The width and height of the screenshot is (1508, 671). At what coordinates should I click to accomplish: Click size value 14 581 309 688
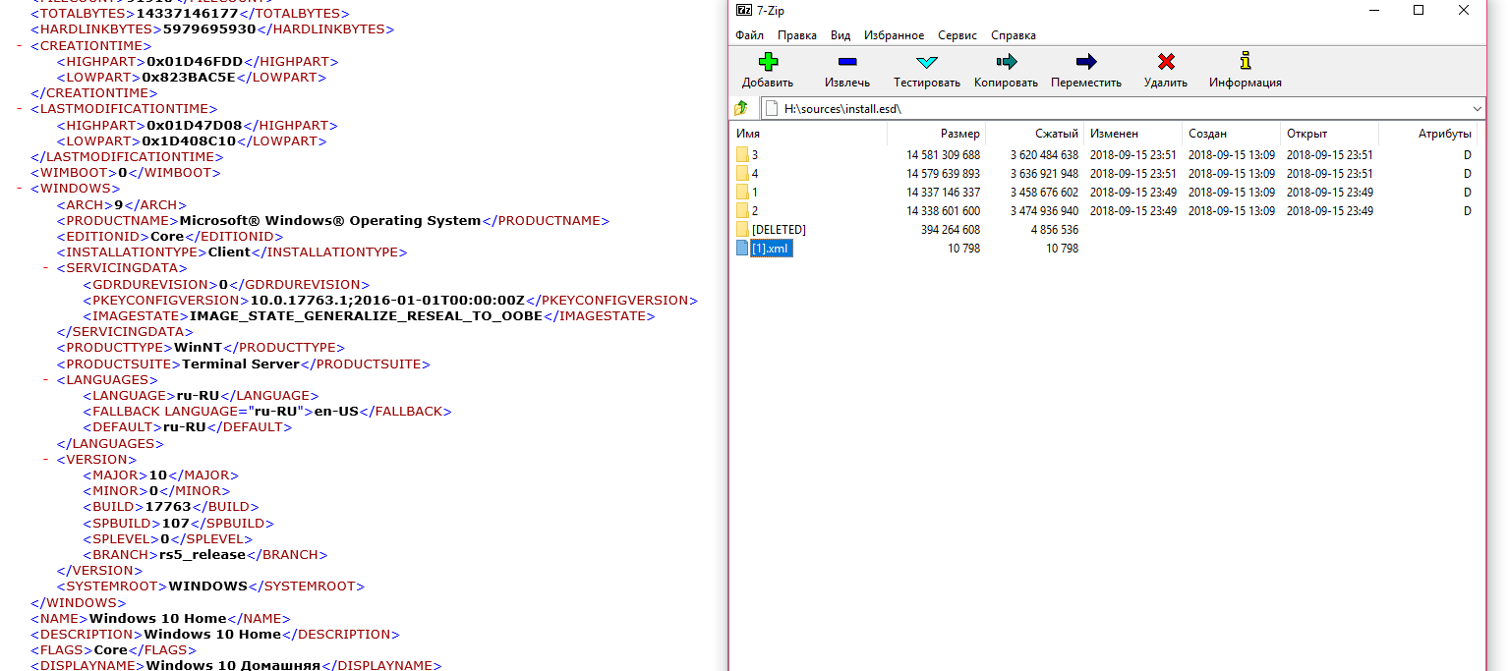coord(943,155)
